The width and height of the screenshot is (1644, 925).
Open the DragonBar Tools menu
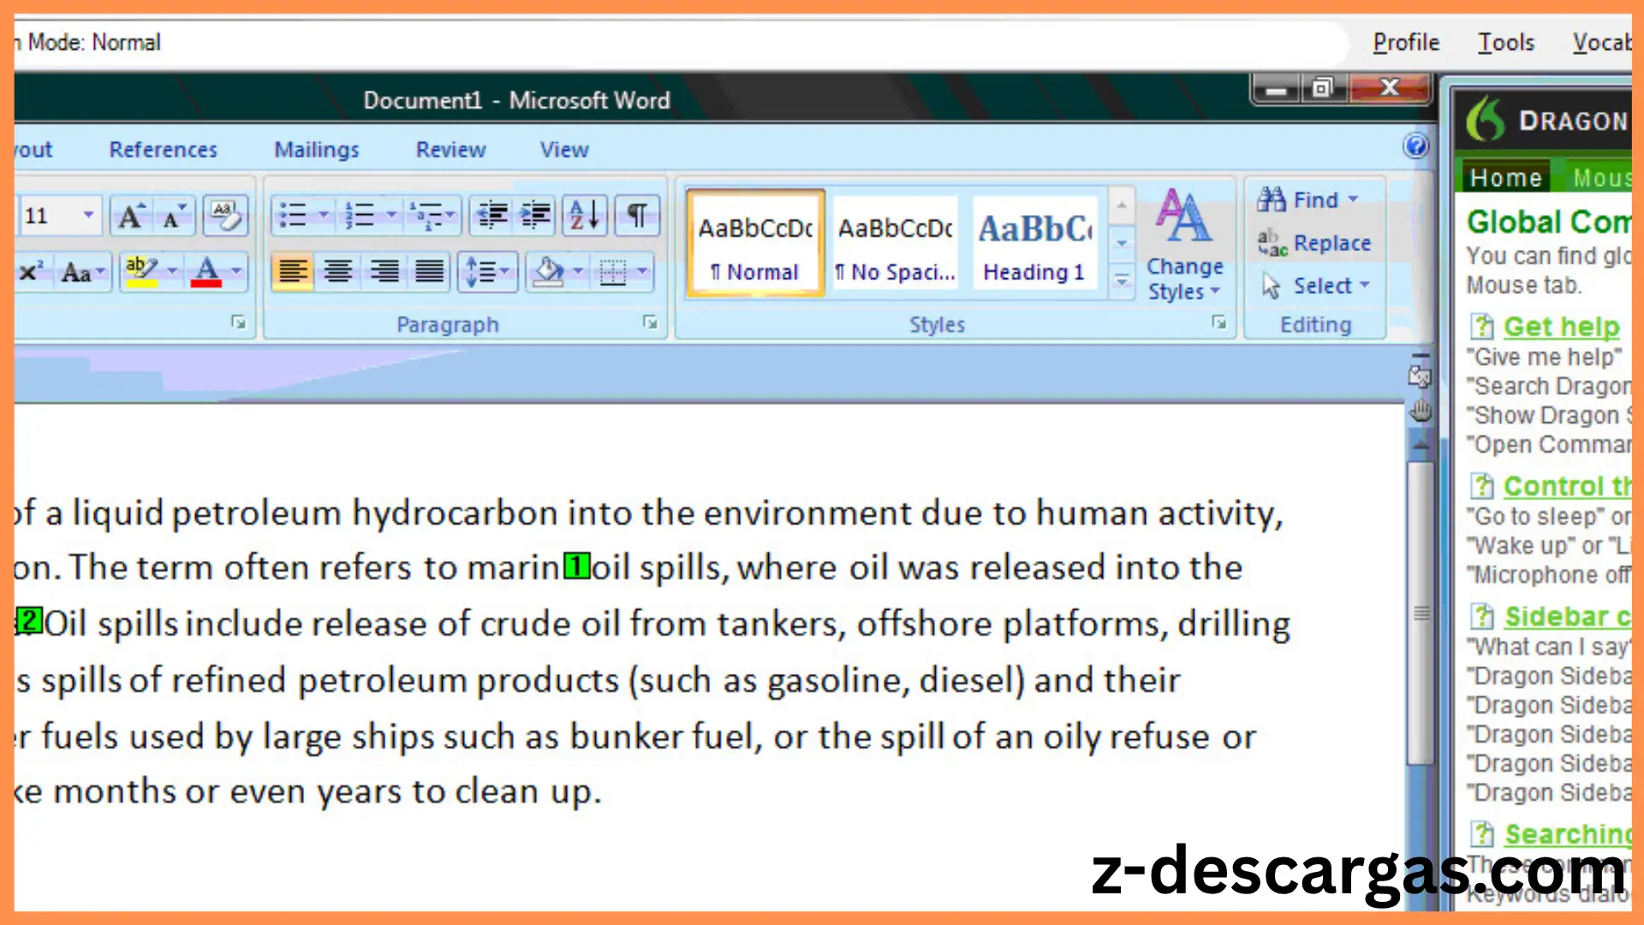(x=1506, y=42)
